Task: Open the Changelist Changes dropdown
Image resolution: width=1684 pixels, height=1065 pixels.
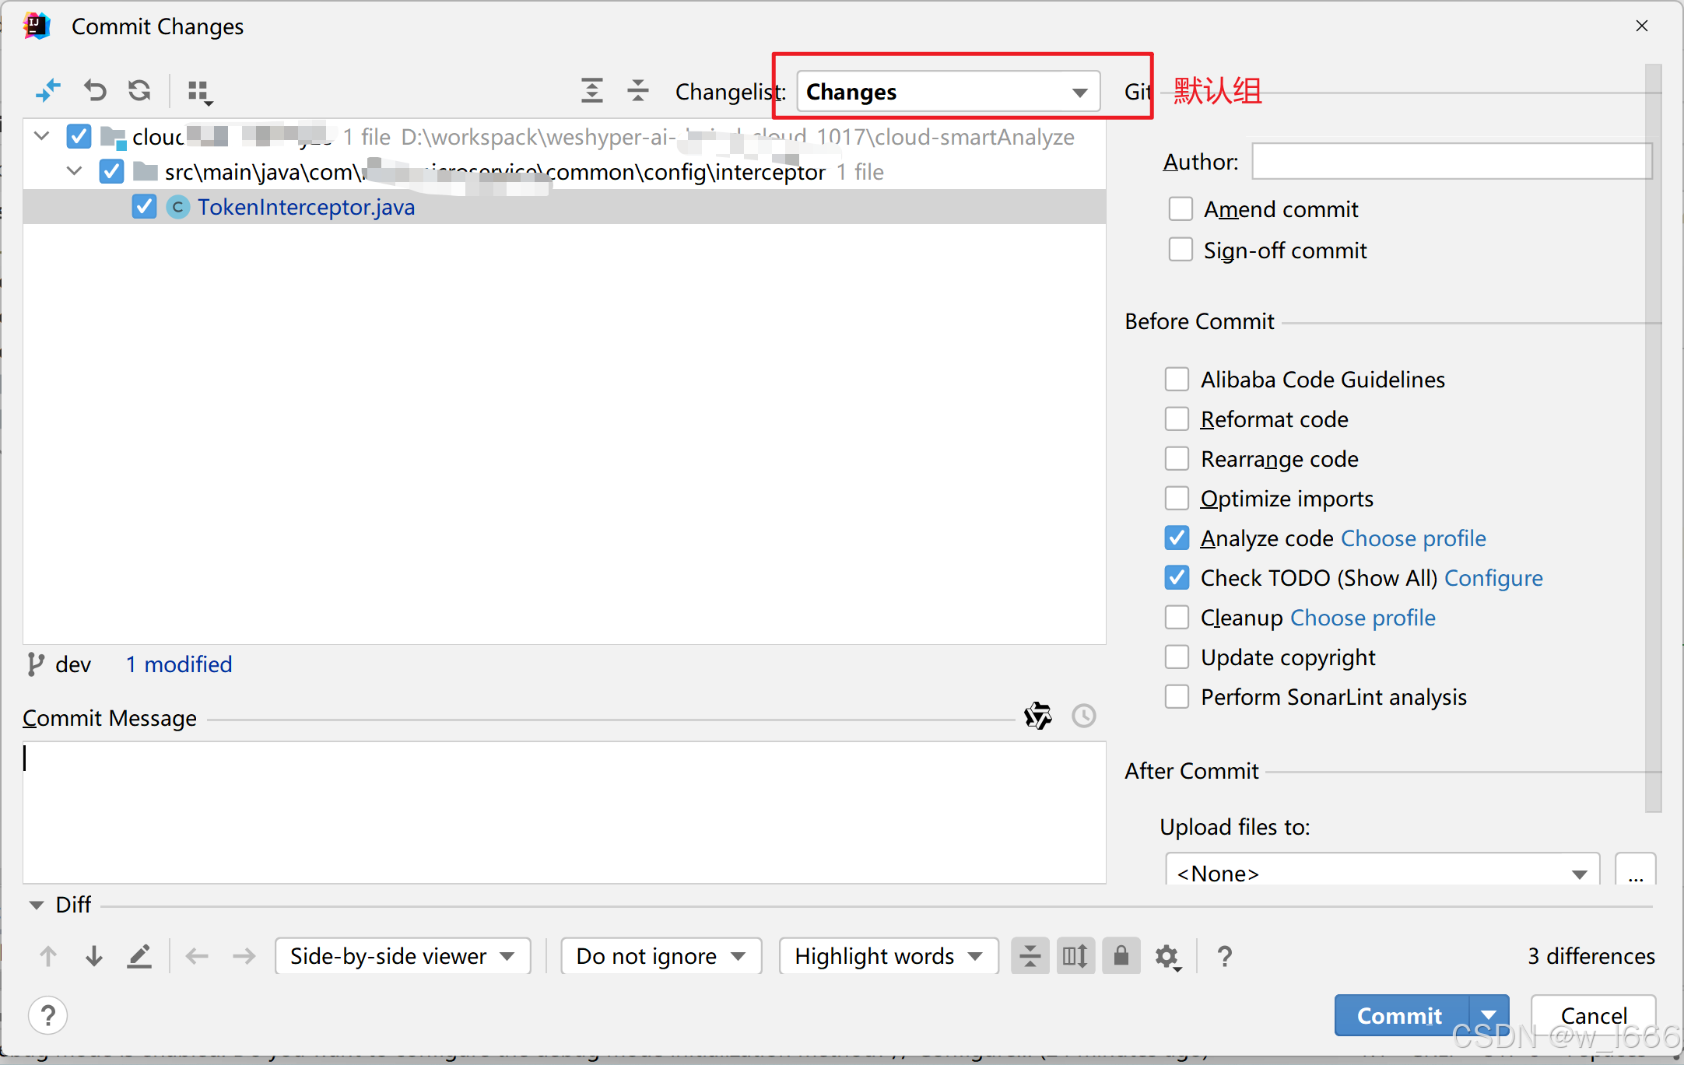Action: click(x=948, y=92)
